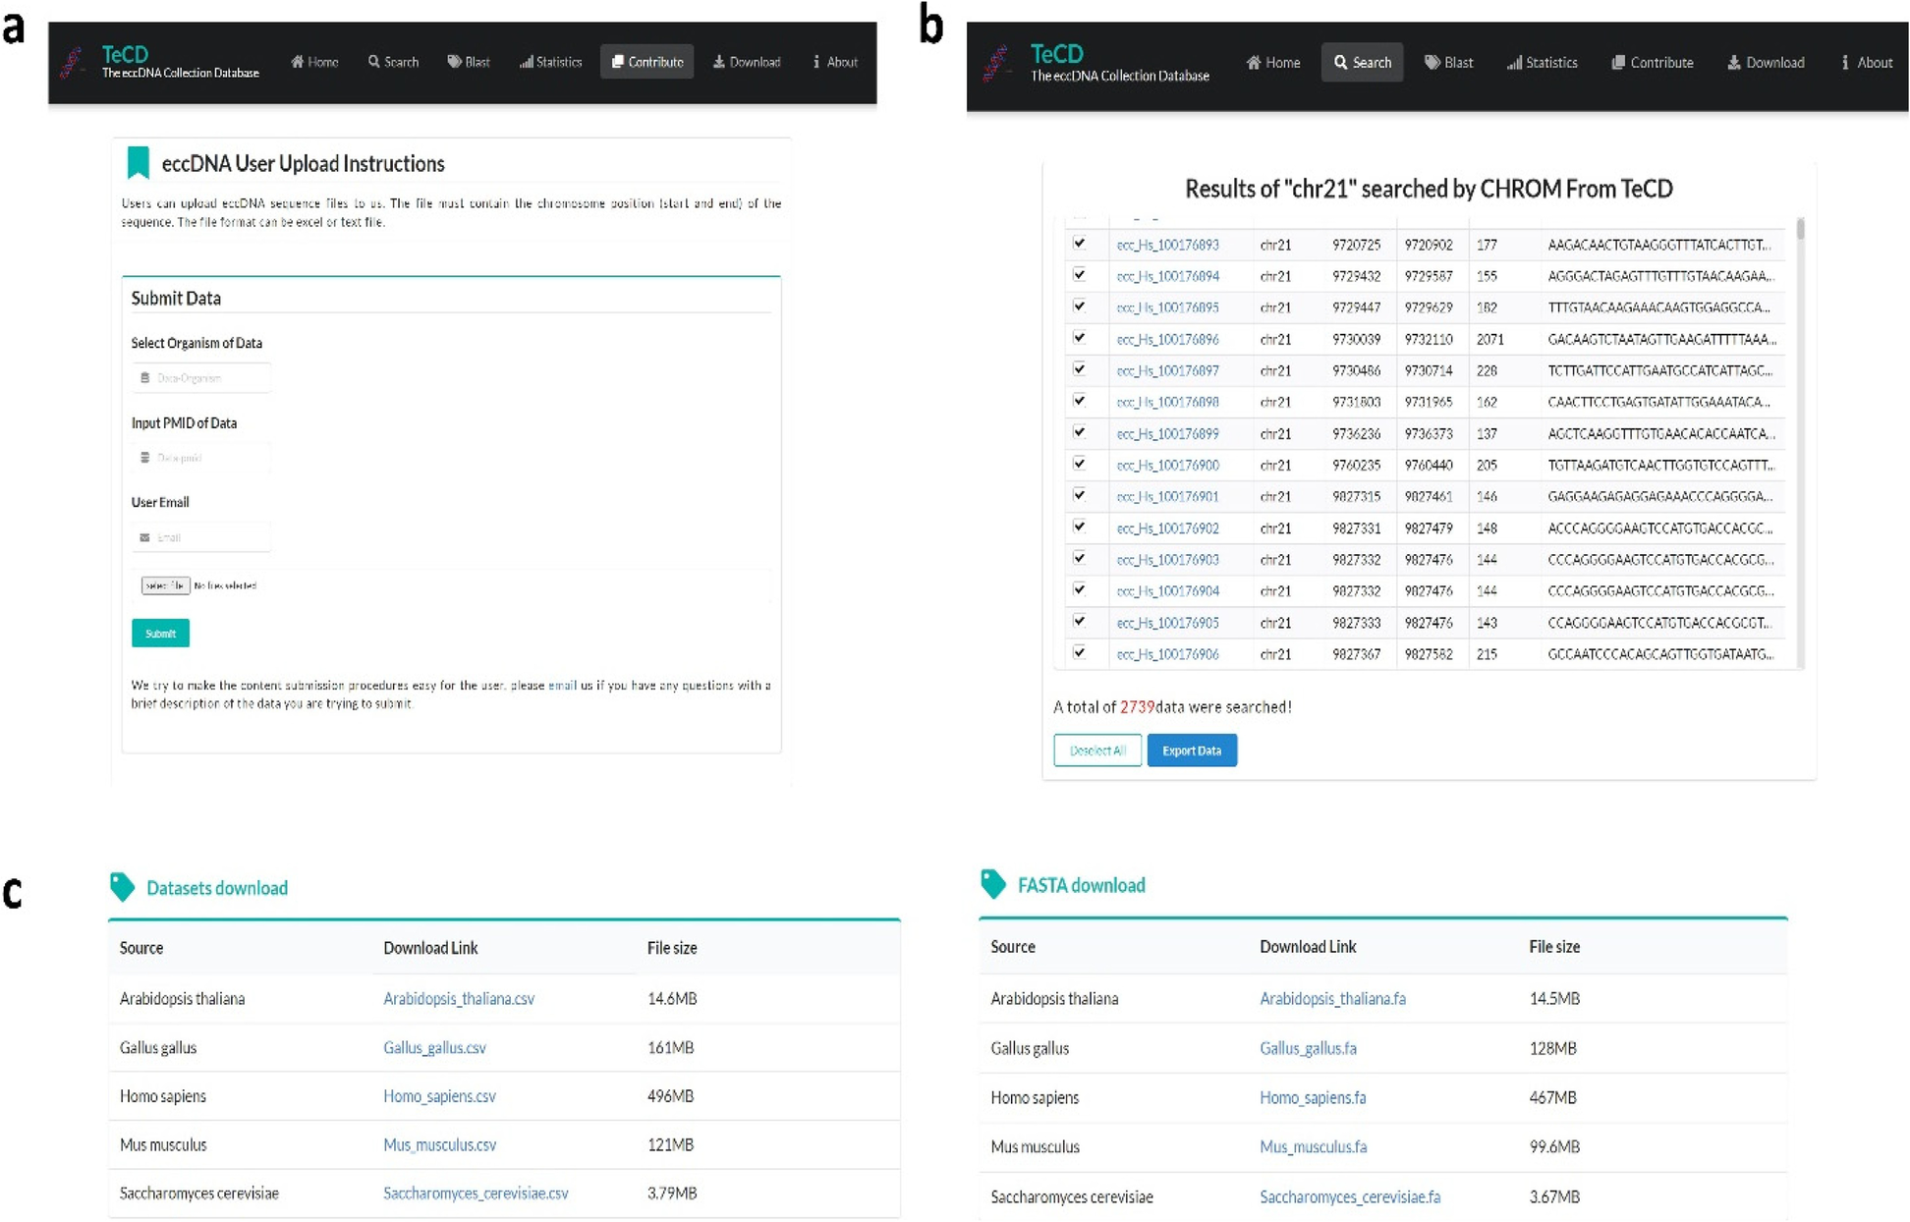The height and width of the screenshot is (1222, 1910).
Task: Uncheck the row ecc_Hs_100176897 checkbox
Action: click(x=1079, y=369)
